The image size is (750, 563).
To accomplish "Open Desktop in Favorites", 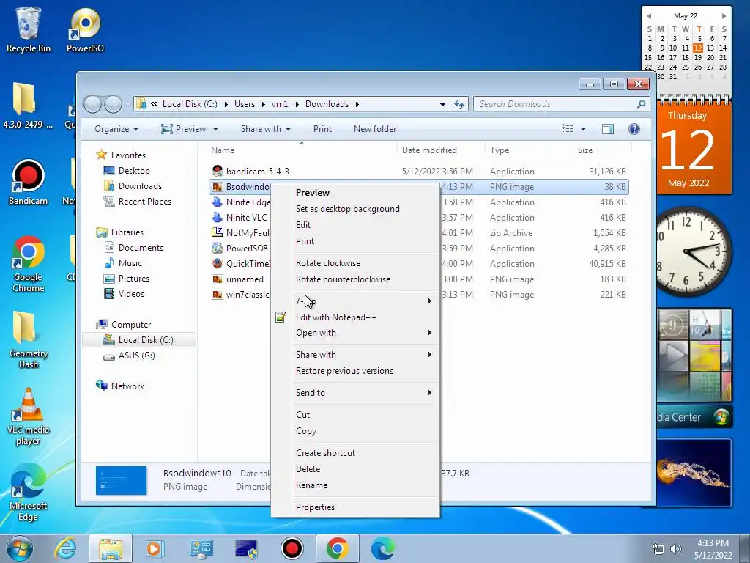I will point(134,170).
